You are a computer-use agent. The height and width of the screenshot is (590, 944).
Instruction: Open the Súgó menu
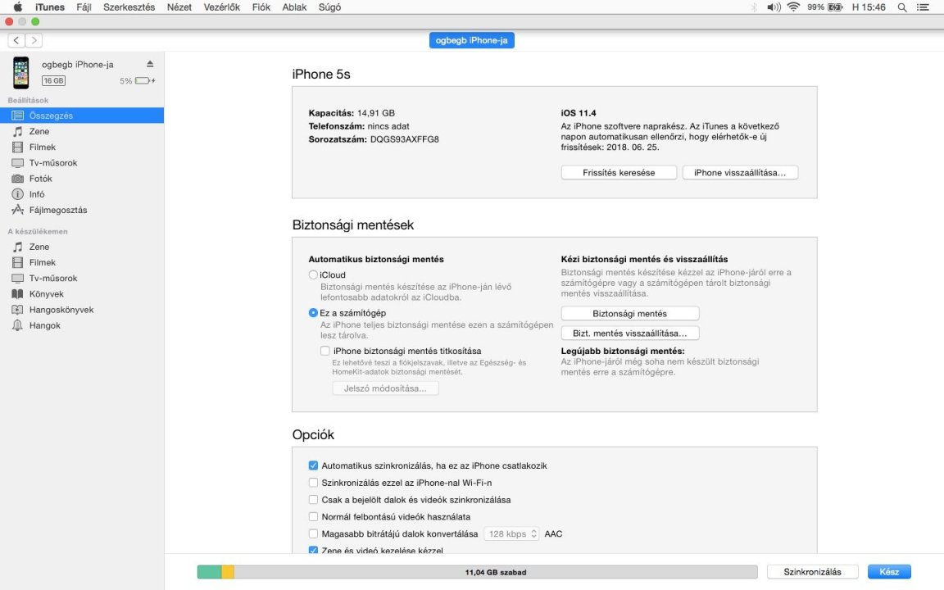(329, 7)
